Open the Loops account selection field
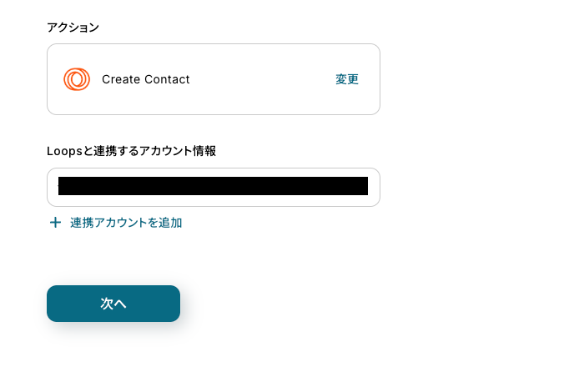Screen dimensions: 574x377 coord(213,187)
